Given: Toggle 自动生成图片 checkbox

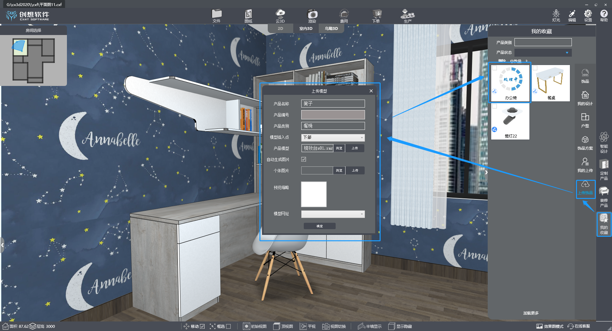Looking at the screenshot, I should click(304, 159).
